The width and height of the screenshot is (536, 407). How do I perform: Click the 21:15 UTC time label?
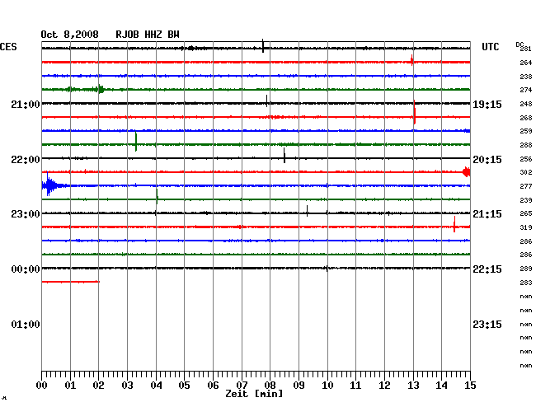tap(487, 214)
